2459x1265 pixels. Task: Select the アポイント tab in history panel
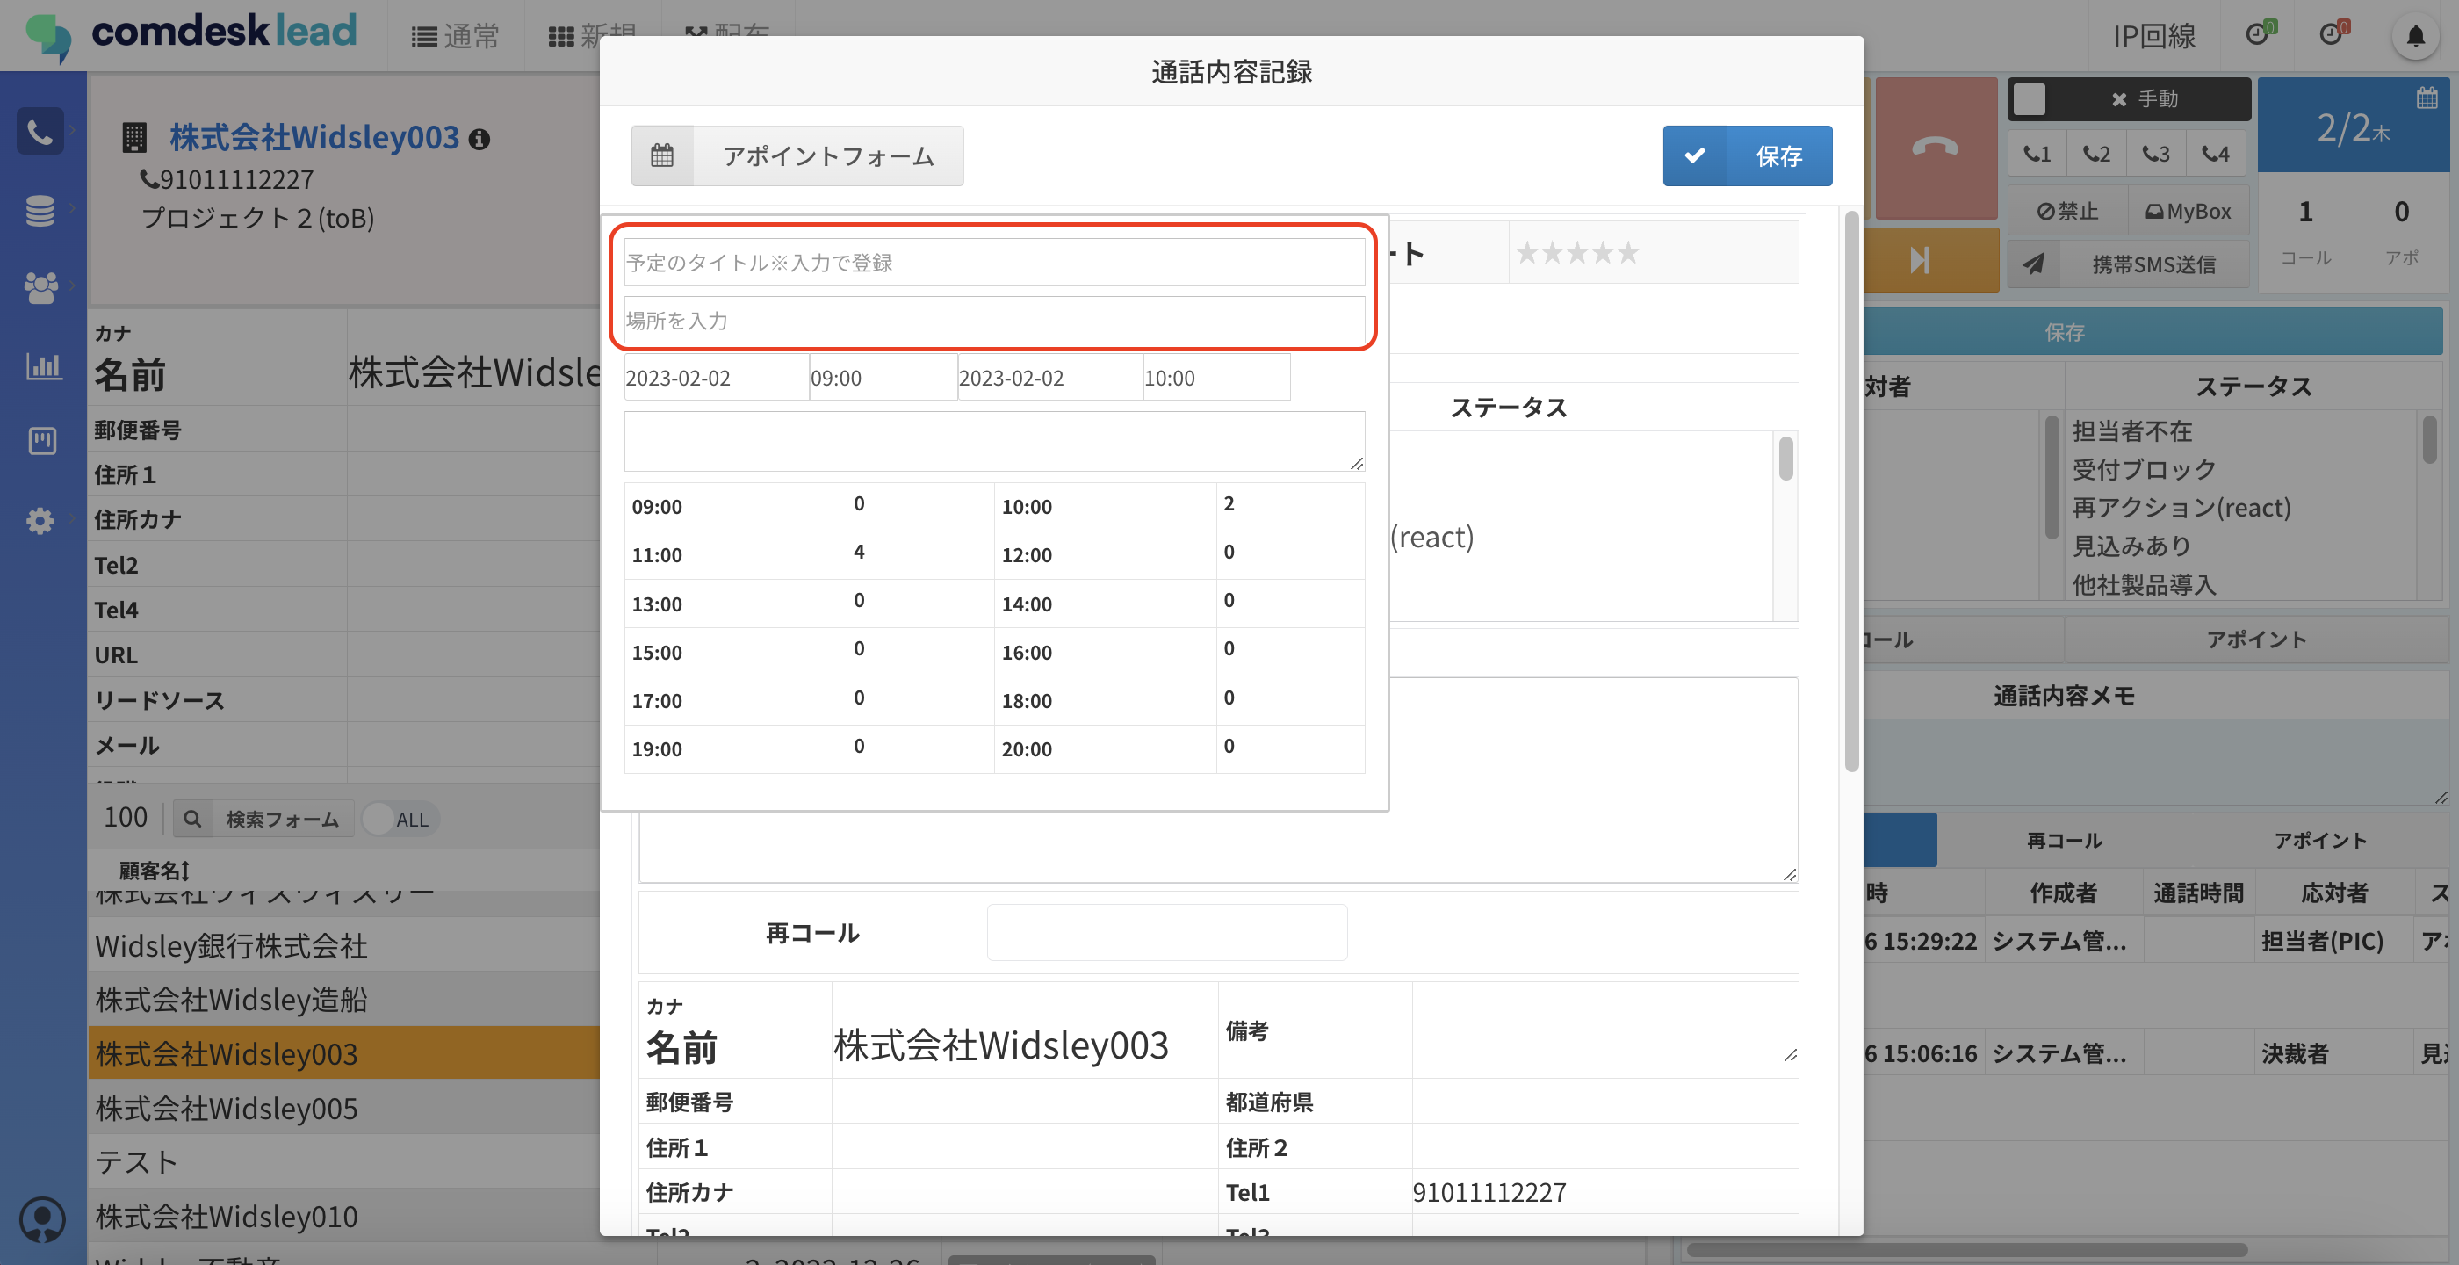[2319, 840]
